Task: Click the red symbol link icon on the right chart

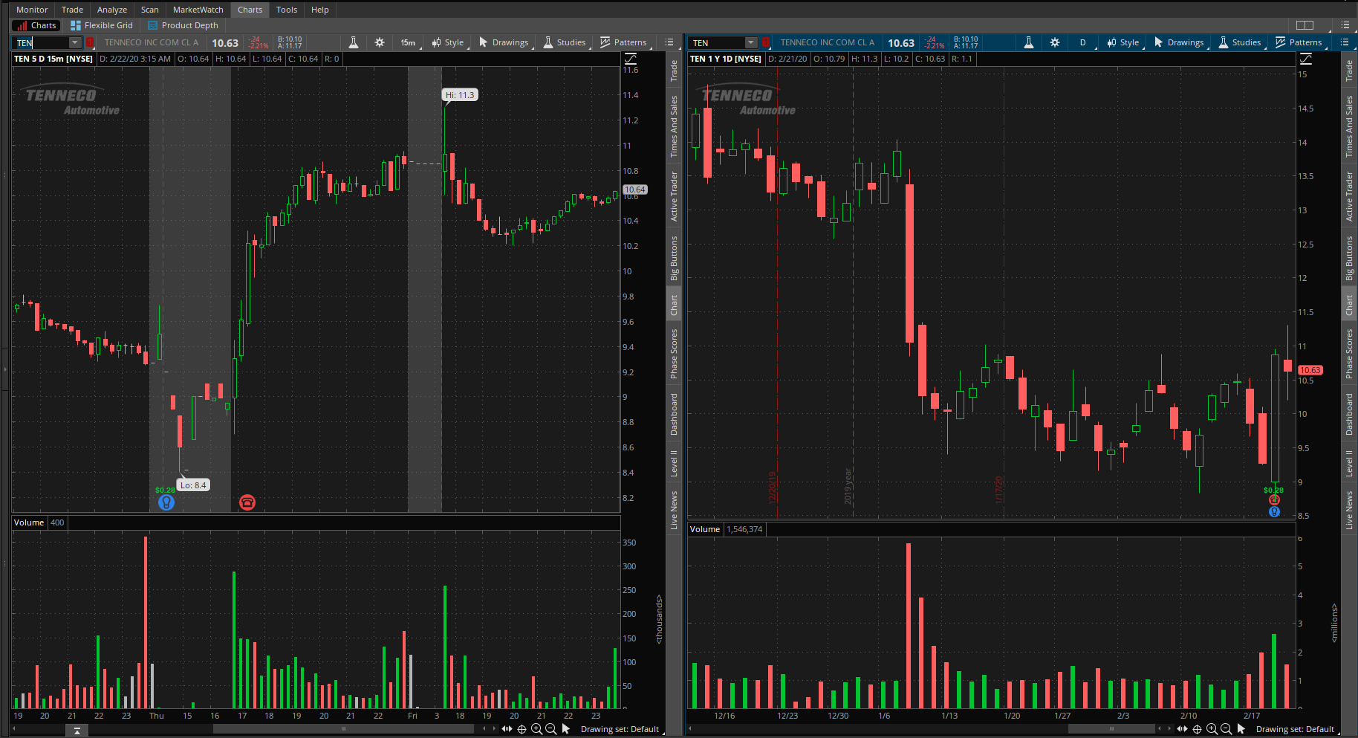Action: click(x=765, y=42)
